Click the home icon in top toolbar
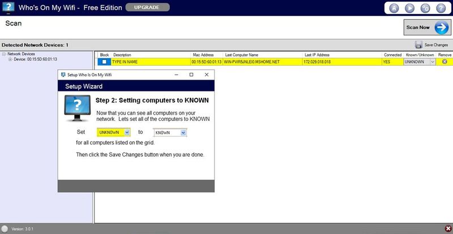The width and height of the screenshot is (453, 234). 394,8
